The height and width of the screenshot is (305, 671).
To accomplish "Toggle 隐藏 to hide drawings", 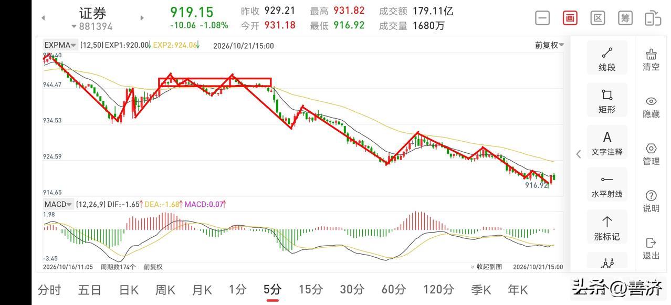I will click(x=651, y=107).
